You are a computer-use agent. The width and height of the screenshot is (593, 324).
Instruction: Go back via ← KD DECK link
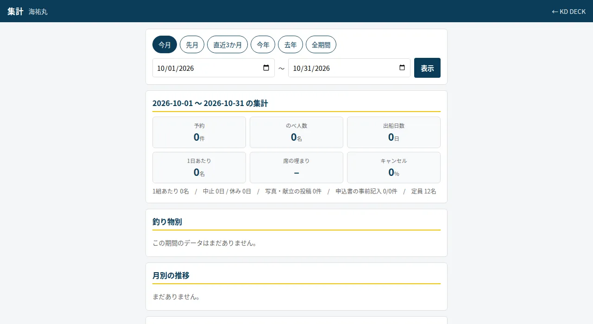click(x=568, y=12)
